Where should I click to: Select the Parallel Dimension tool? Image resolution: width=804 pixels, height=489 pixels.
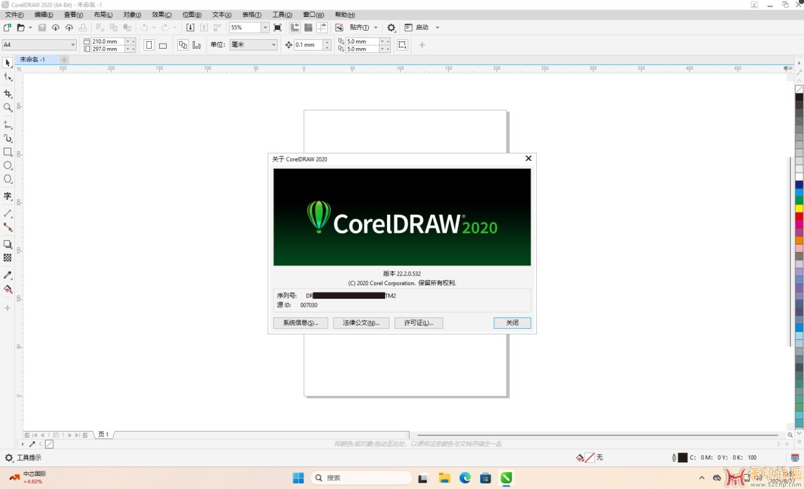point(7,213)
